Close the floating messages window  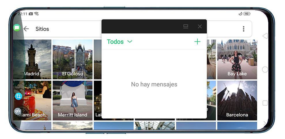point(200,26)
